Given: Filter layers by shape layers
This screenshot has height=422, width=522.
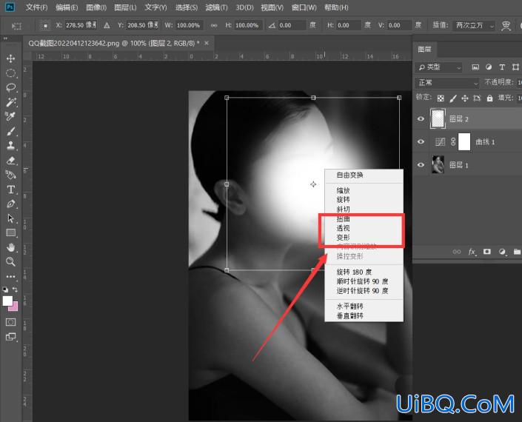Looking at the screenshot, I should (x=515, y=67).
